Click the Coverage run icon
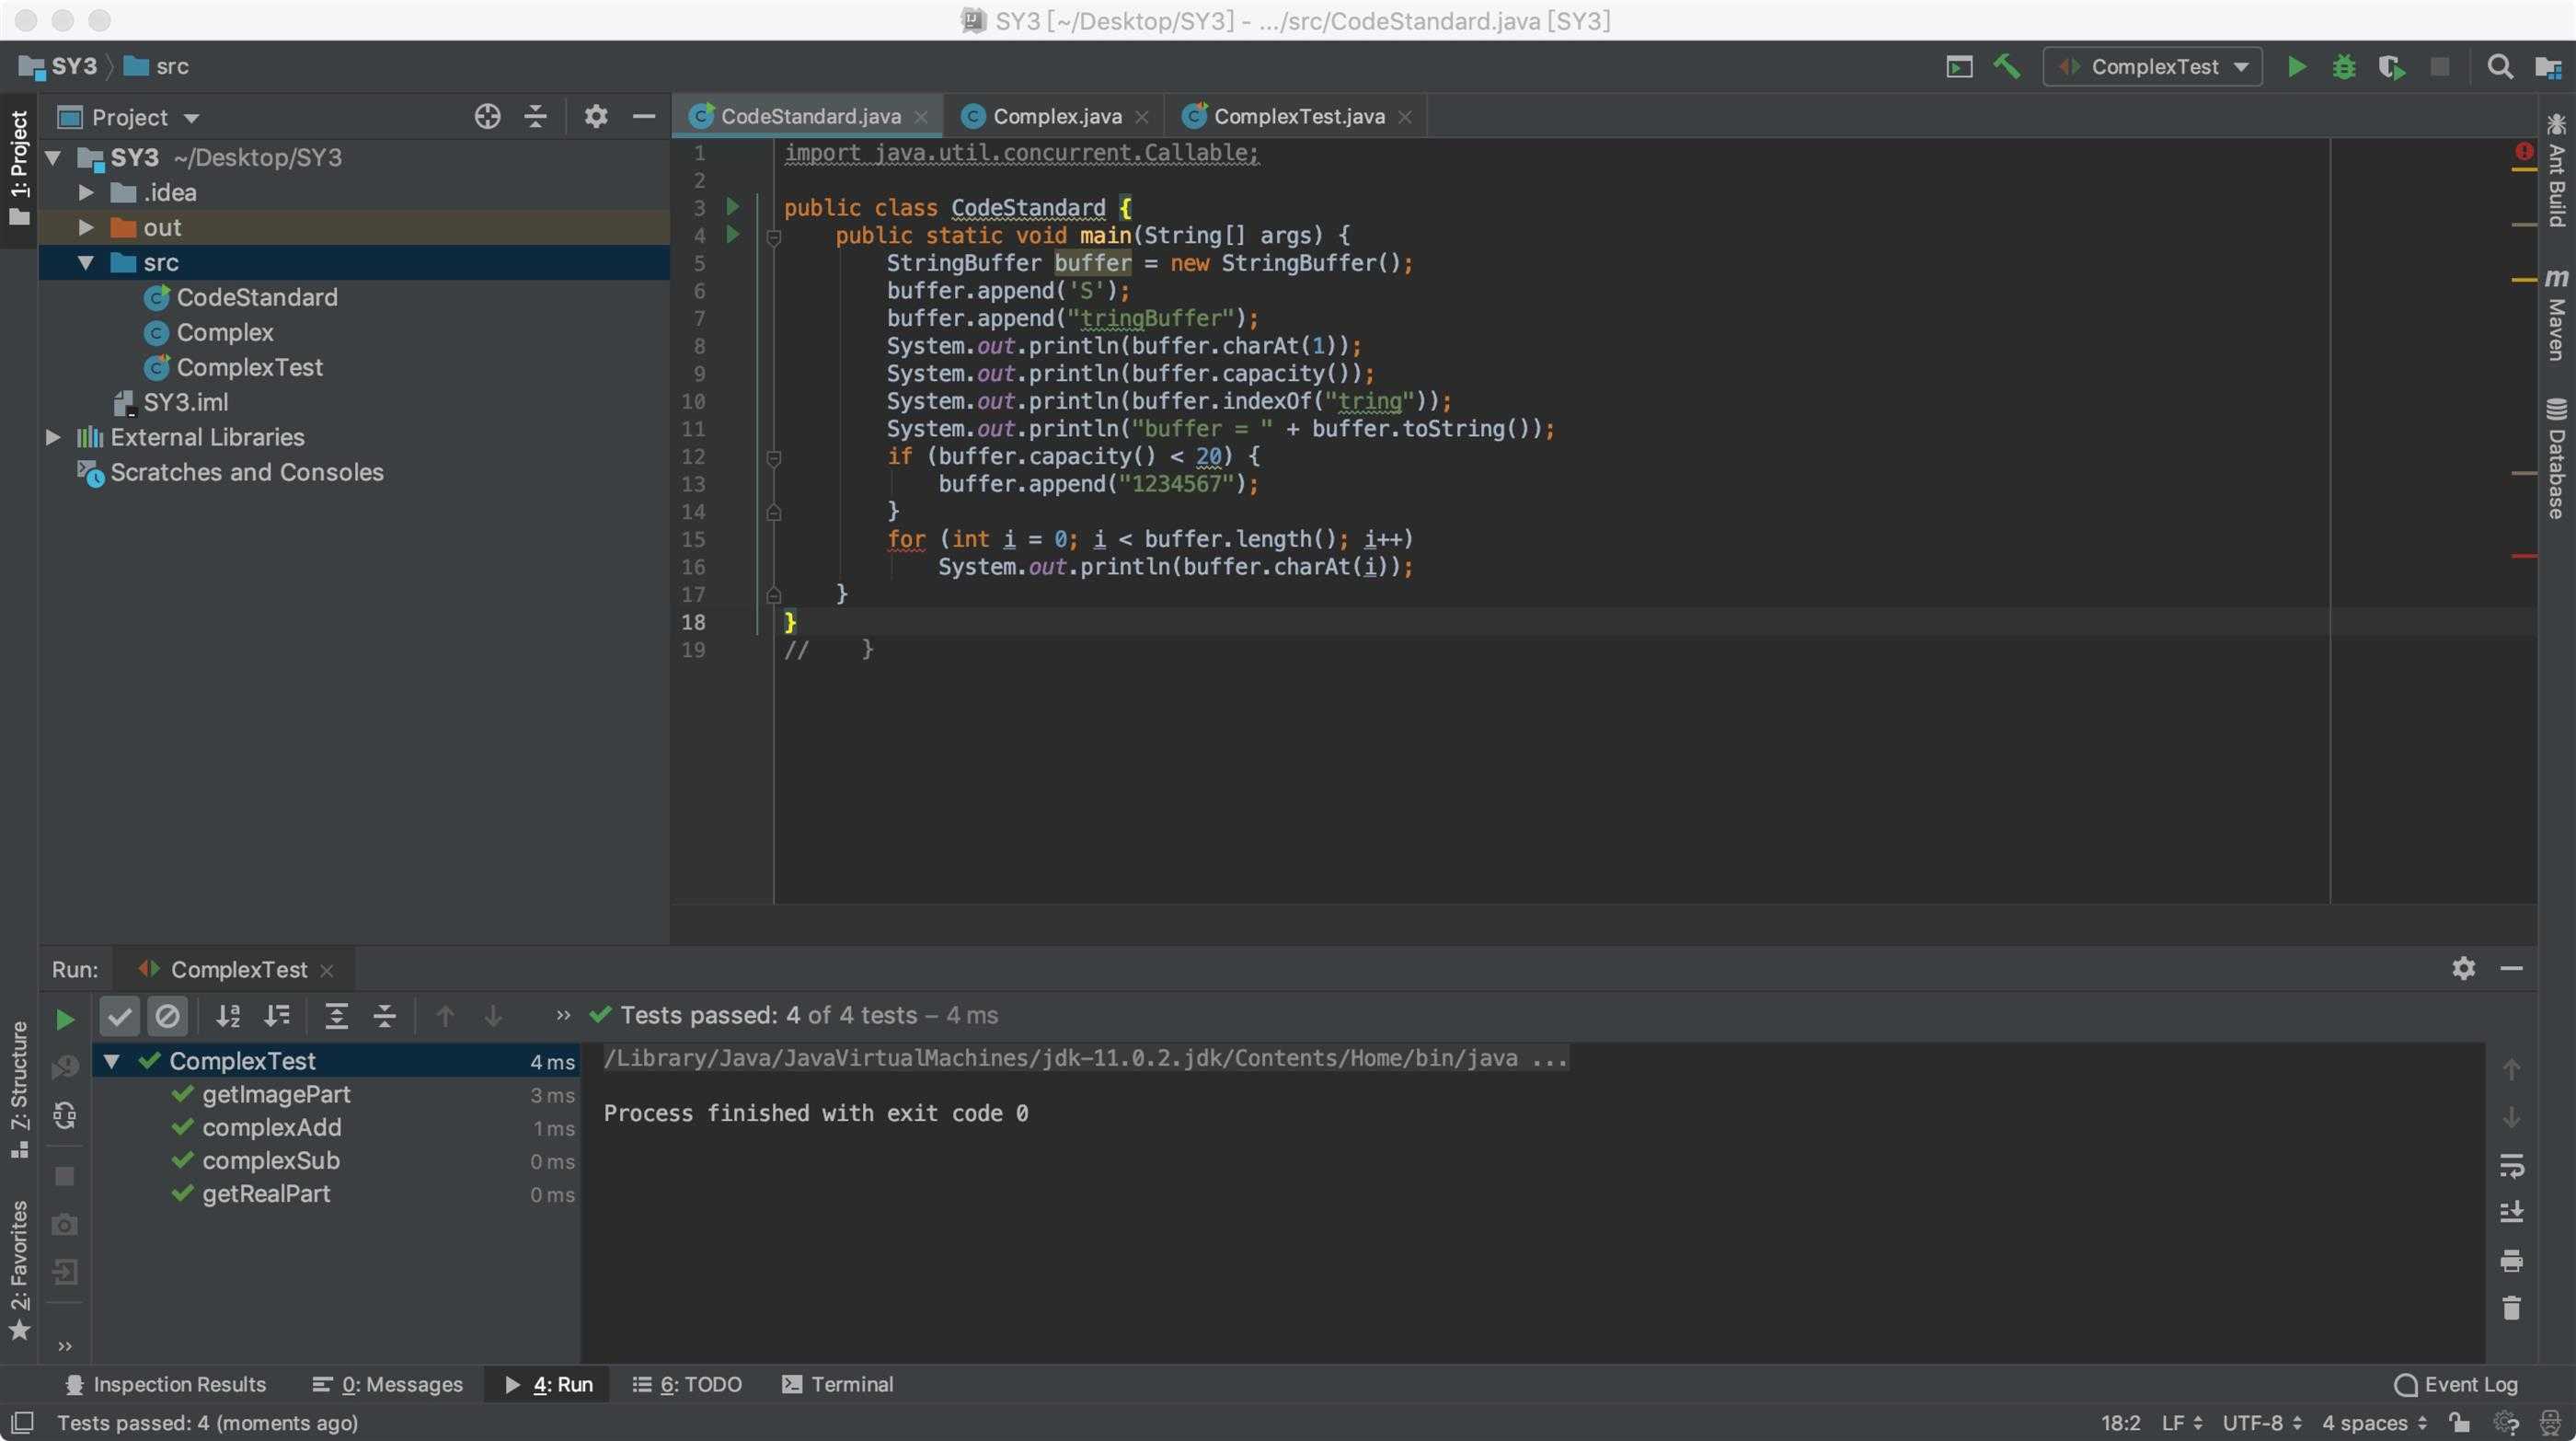 tap(2386, 65)
